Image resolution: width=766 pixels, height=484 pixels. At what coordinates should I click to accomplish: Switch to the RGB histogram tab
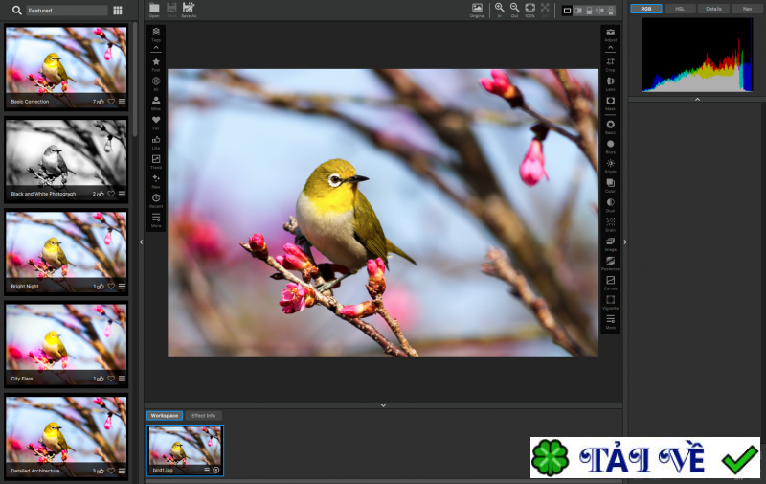pyautogui.click(x=645, y=9)
